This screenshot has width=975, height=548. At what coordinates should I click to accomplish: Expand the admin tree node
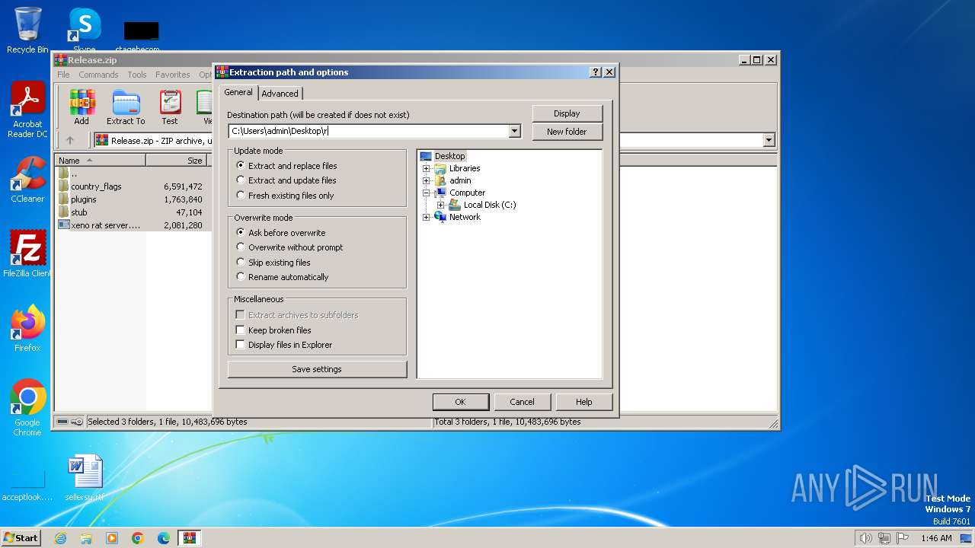tap(427, 180)
